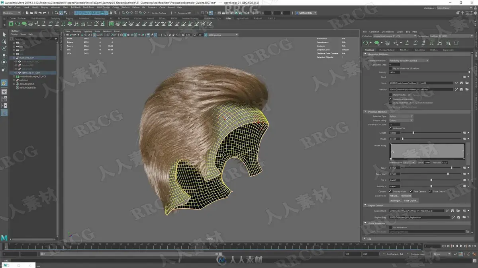Click the Normalize guide tool button
The height and width of the screenshot is (268, 478).
(406, 196)
